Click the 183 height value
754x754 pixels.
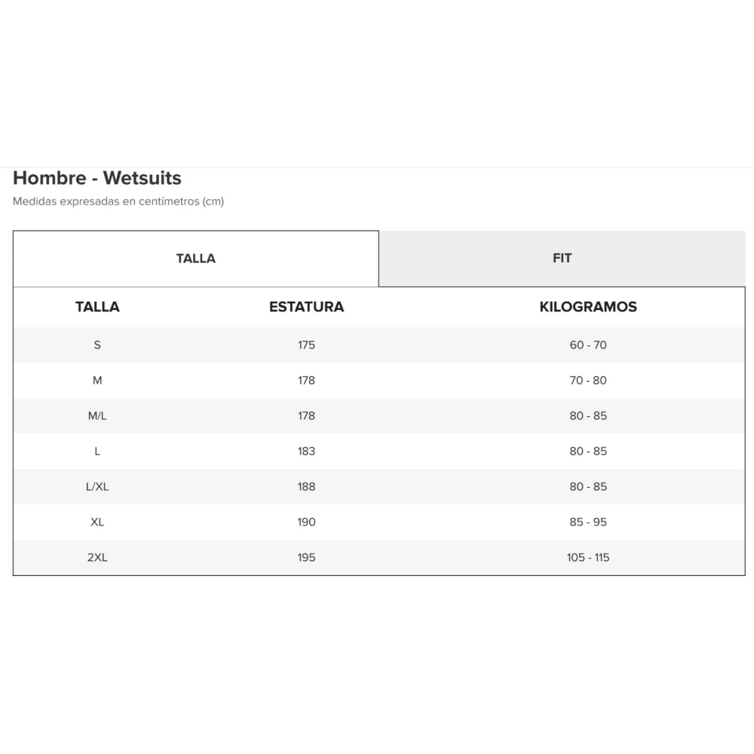click(x=306, y=451)
